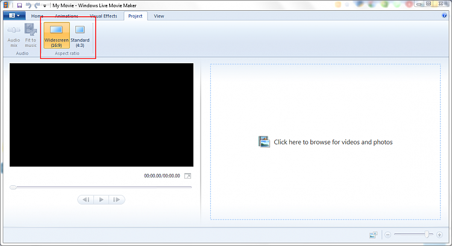452x246 pixels.
Task: Click the zoom time scale slider handle
Action: (x=427, y=235)
